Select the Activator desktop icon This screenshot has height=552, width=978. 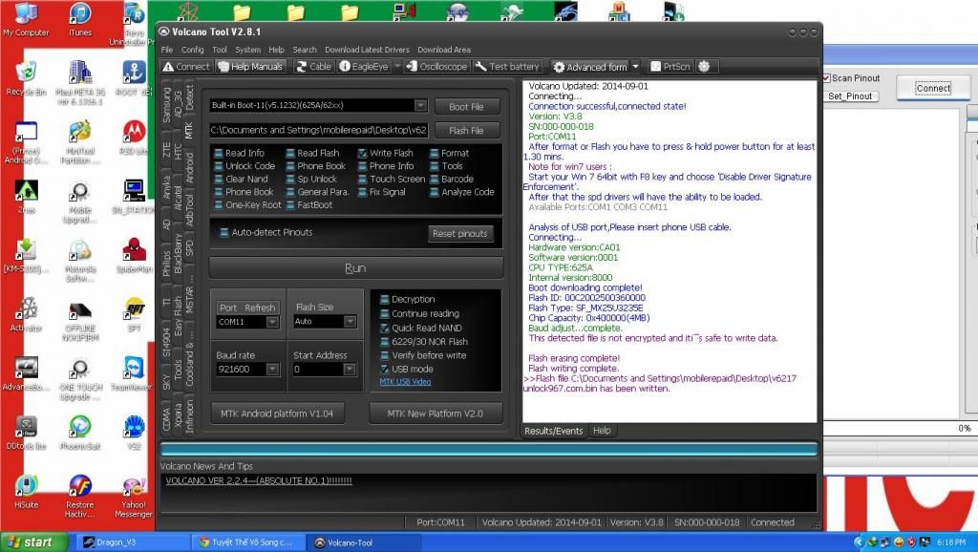coord(26,314)
